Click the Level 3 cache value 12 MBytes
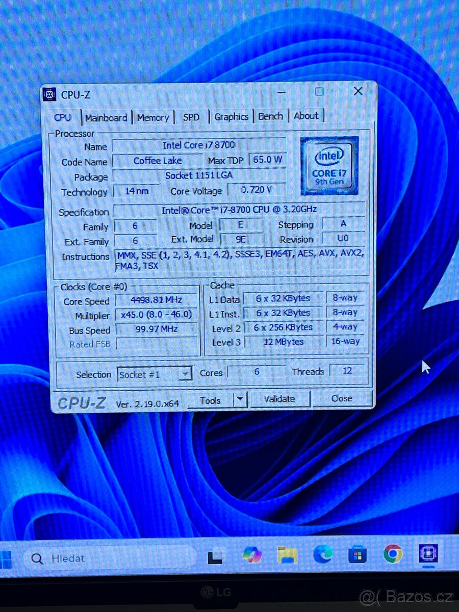The image size is (459, 612). pos(284,342)
